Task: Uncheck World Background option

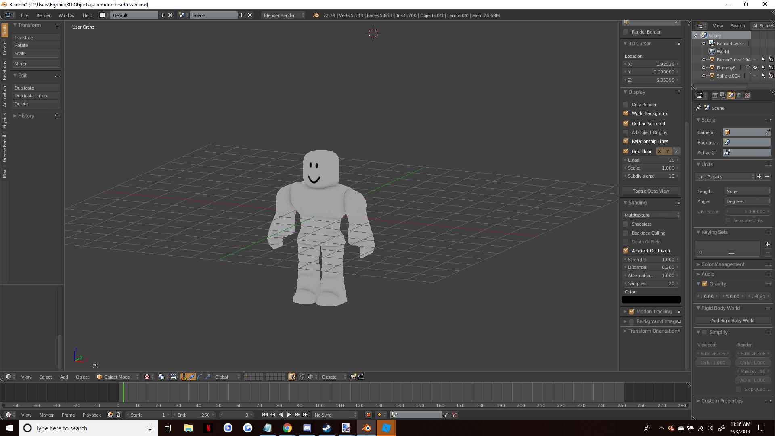Action: click(626, 113)
